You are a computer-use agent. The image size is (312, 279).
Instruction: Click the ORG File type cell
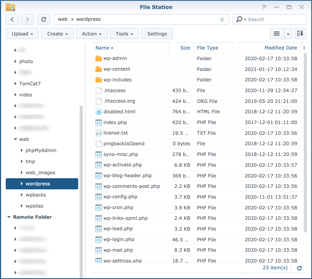(x=207, y=101)
